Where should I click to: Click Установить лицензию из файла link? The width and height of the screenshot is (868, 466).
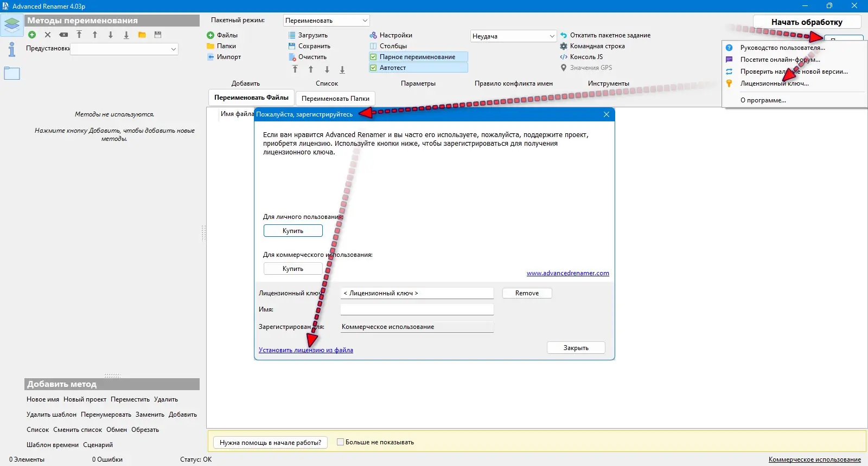[x=306, y=350]
